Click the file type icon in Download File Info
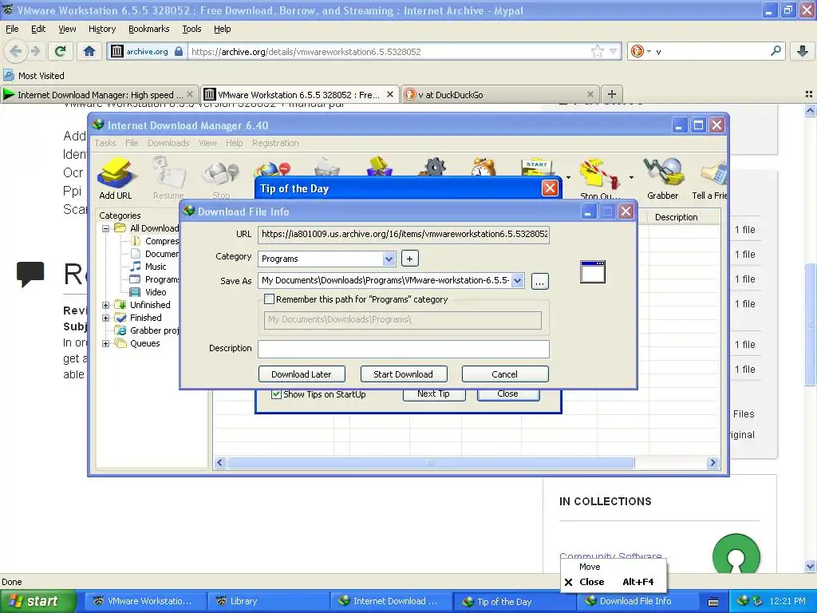This screenshot has height=613, width=817. click(593, 272)
